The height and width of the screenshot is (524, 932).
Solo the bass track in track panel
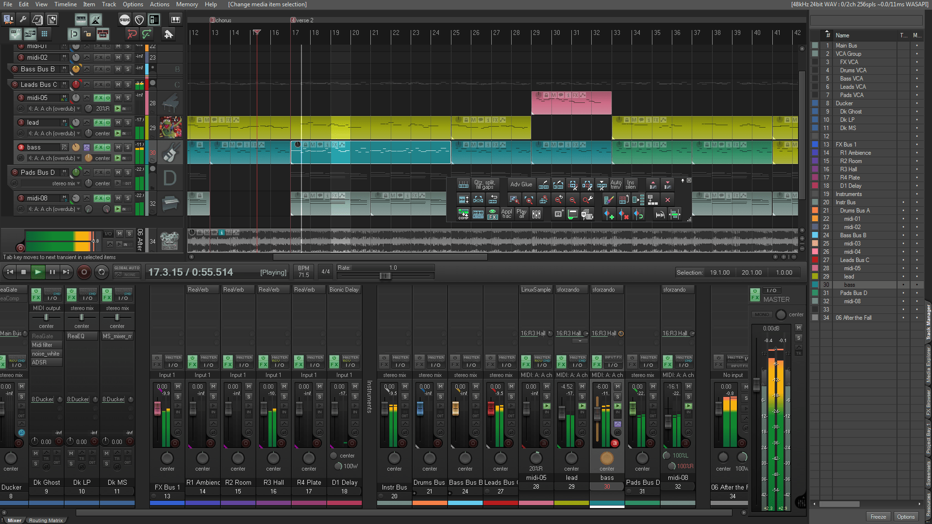pos(128,147)
